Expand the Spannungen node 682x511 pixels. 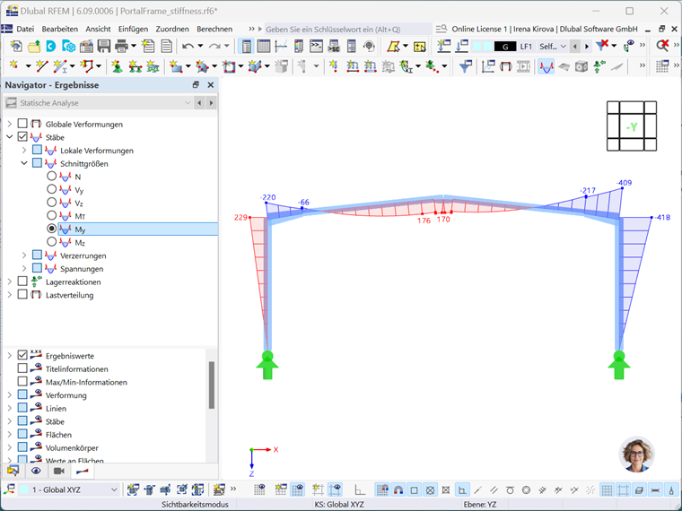[x=24, y=269]
